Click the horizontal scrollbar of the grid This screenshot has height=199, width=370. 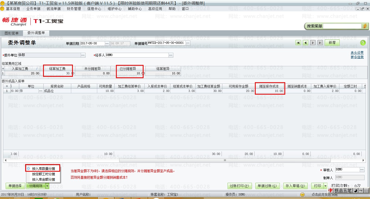pyautogui.click(x=225, y=160)
